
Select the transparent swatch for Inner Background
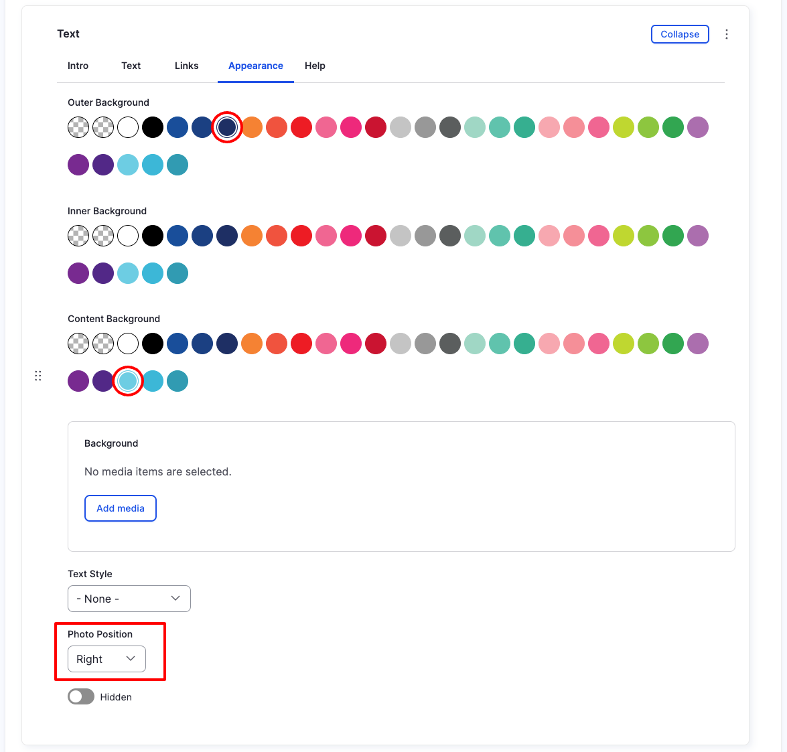click(x=78, y=236)
